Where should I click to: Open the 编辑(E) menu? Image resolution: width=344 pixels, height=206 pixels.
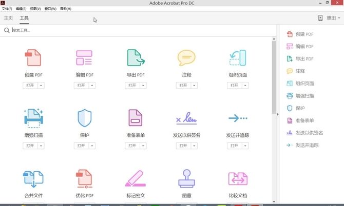coord(21,9)
